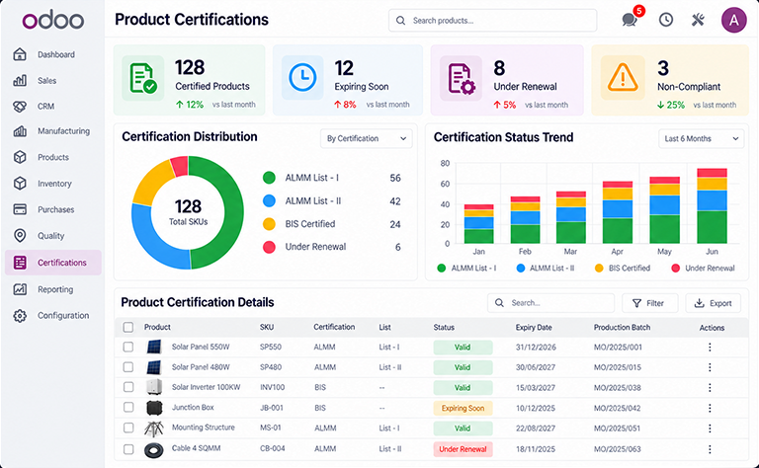Open the messages chat bubble icon
This screenshot has height=468, width=759.
pyautogui.click(x=630, y=20)
